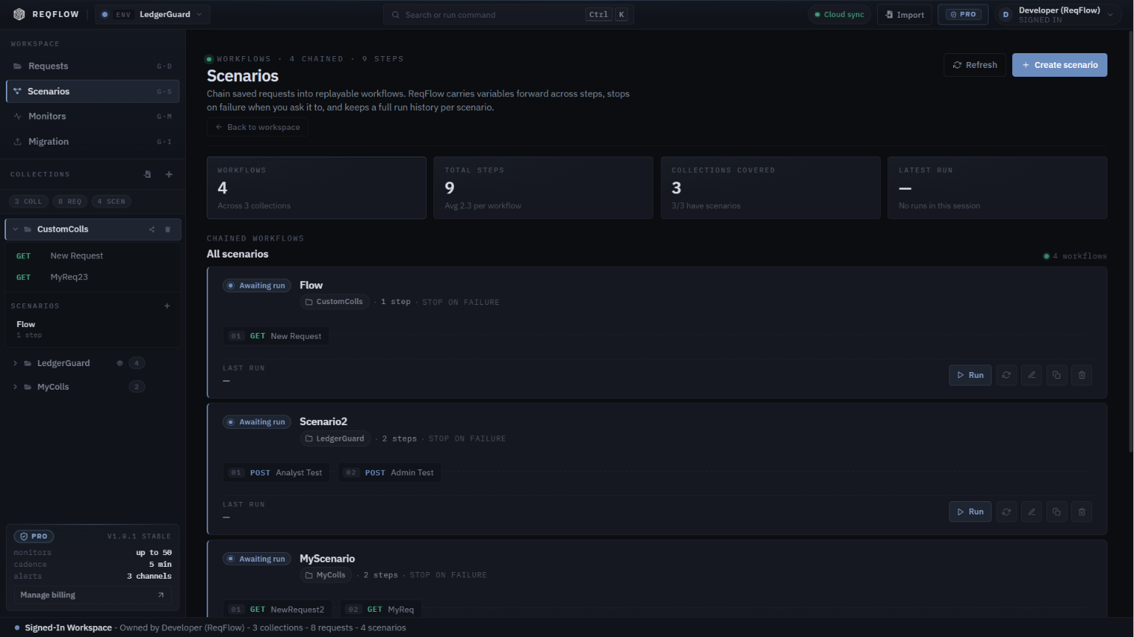Open the Flow scenario in the sidebar

[x=92, y=329]
